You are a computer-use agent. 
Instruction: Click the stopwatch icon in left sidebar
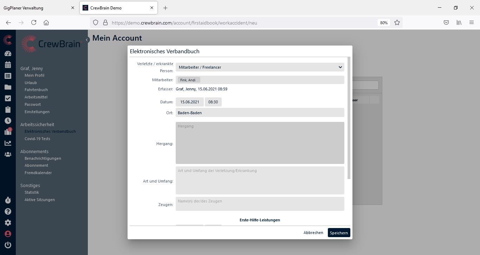[x=8, y=200]
